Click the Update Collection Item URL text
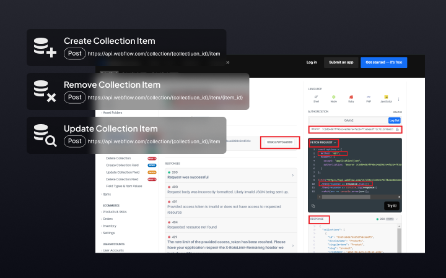The image size is (446, 278). [154, 141]
